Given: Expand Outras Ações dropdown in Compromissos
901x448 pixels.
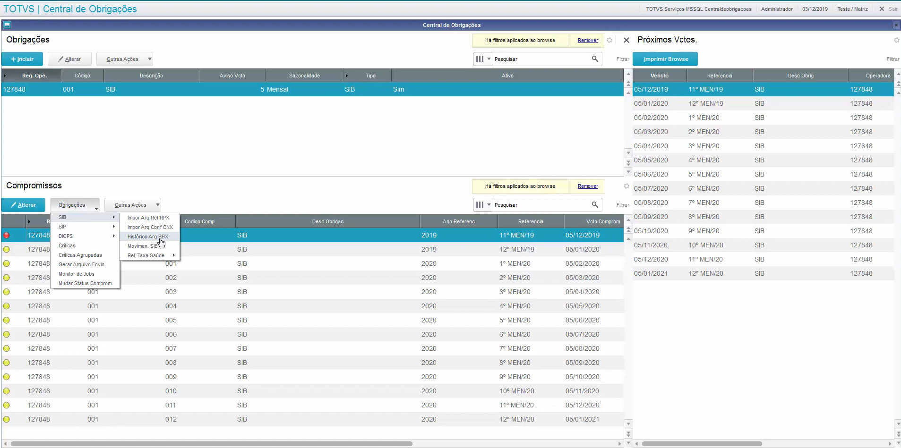Looking at the screenshot, I should (133, 205).
